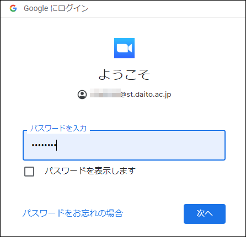Viewport: 246px width, 237px height.
Task: Open the account switcher chip showing st.daito.ac.jp
Action: click(x=124, y=95)
